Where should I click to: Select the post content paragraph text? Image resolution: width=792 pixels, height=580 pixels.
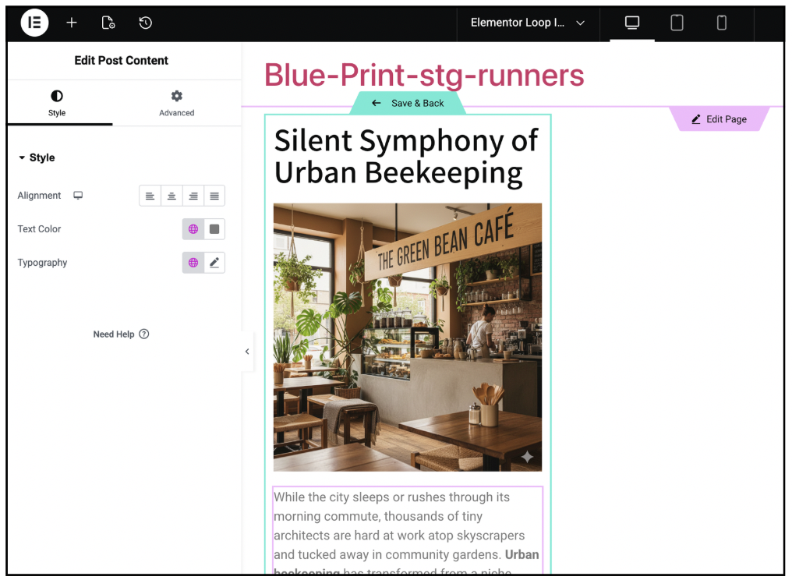(x=407, y=530)
